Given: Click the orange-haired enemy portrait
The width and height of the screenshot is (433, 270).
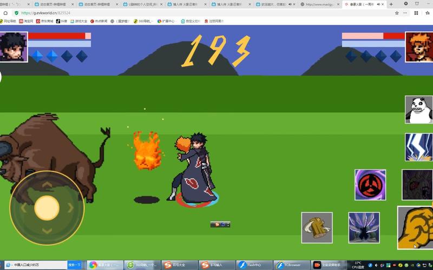Looking at the screenshot, I should (419, 47).
